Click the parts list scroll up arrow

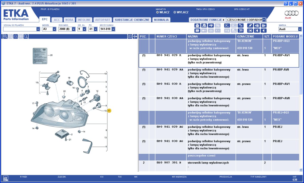click(x=301, y=36)
